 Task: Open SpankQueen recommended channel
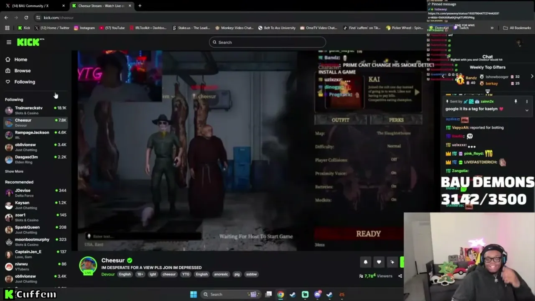point(36,230)
